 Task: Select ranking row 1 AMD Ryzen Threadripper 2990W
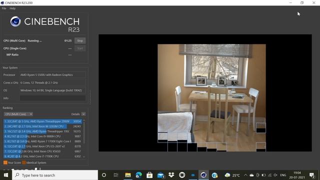point(42,121)
